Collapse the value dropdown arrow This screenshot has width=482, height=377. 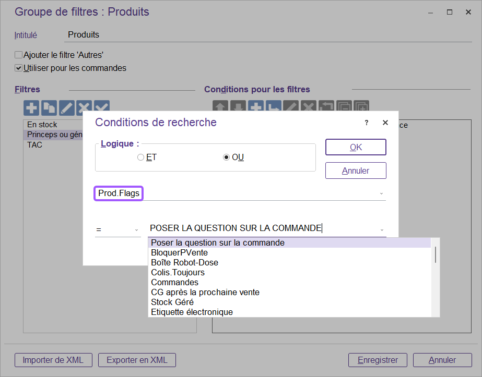pos(381,229)
